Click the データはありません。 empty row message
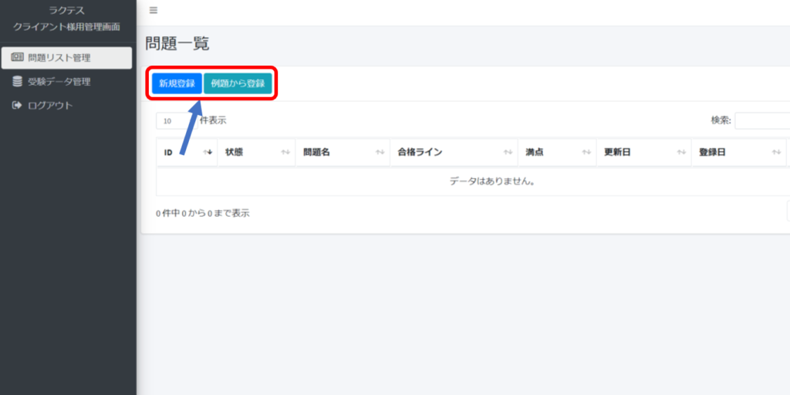Viewport: 790px width, 395px height. coord(492,181)
